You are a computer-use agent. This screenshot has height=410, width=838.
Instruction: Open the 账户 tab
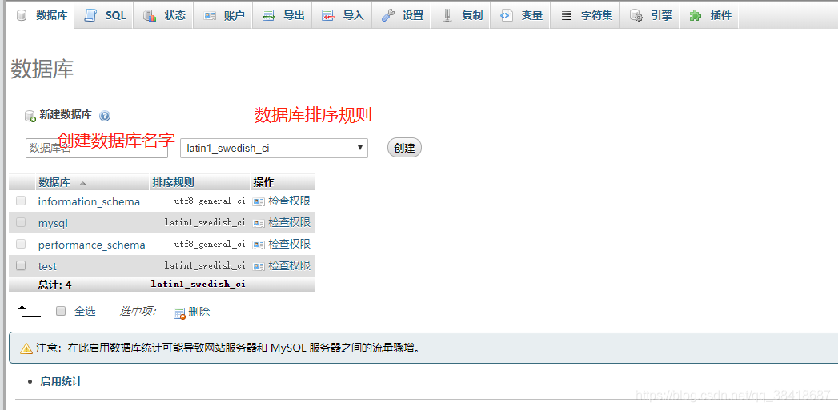coord(223,15)
